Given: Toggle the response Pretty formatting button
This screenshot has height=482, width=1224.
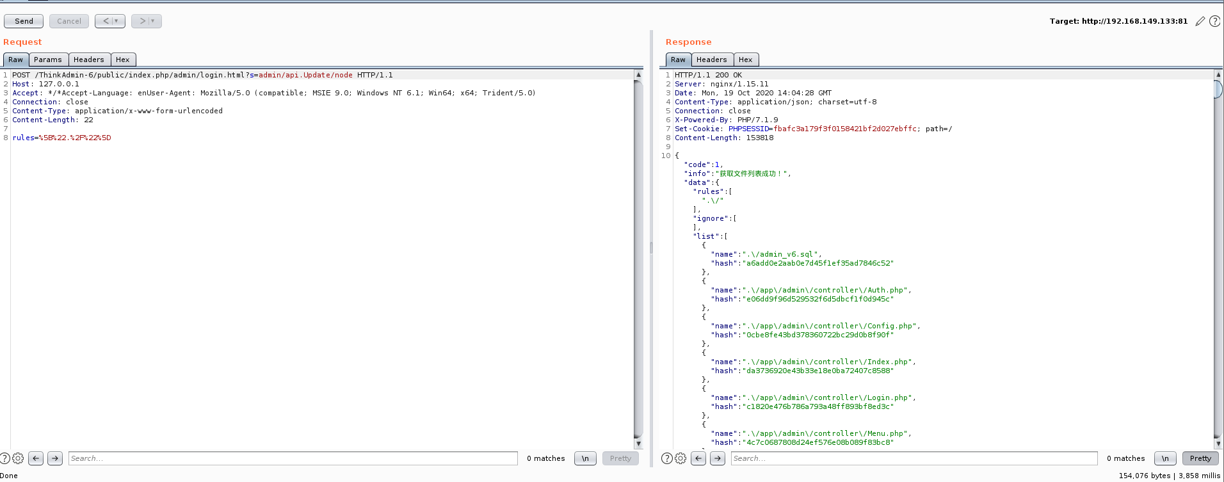Looking at the screenshot, I should coord(1200,458).
